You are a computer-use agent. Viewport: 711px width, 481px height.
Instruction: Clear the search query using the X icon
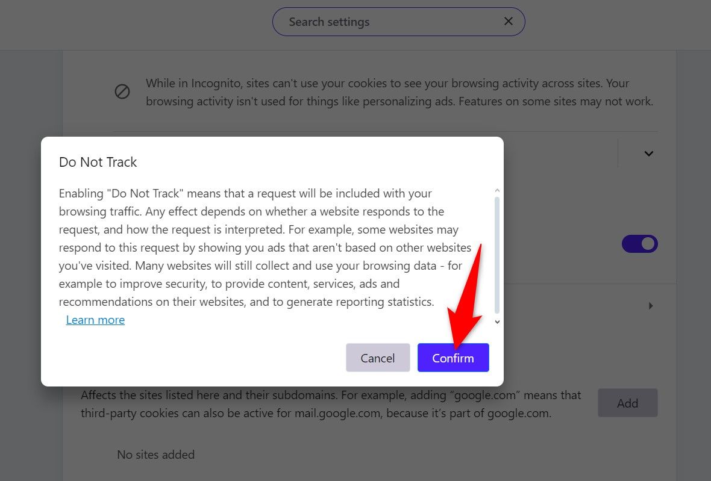508,21
